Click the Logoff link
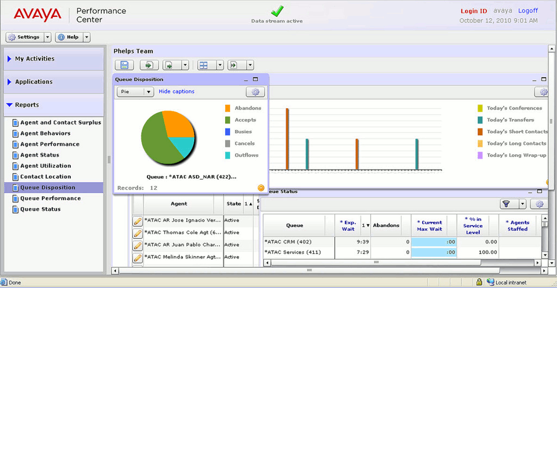The image size is (557, 459). click(x=528, y=11)
